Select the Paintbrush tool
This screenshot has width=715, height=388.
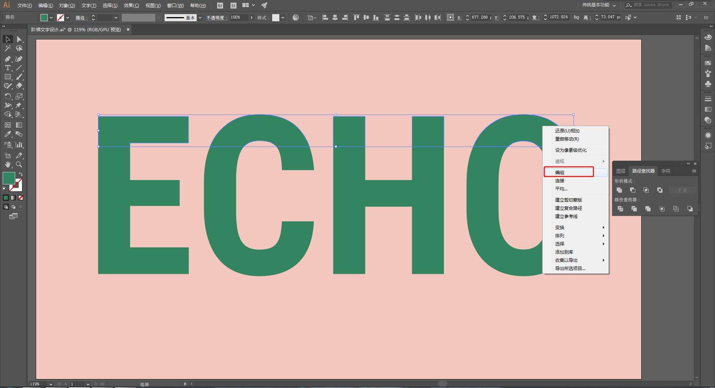pyautogui.click(x=19, y=77)
